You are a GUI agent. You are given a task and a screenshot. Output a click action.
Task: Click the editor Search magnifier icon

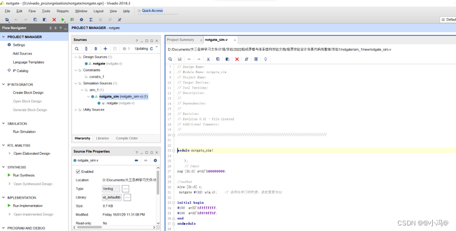click(x=170, y=59)
